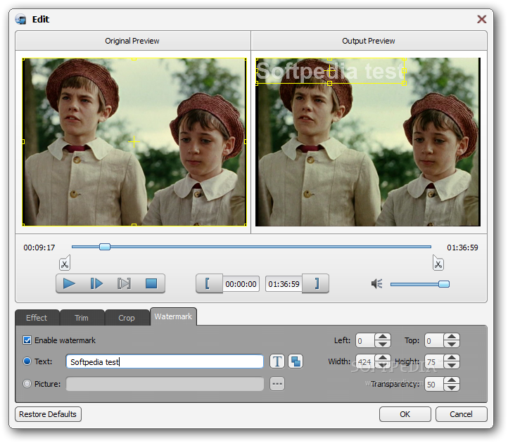The height and width of the screenshot is (443, 508).
Task: Mute audio with the speaker icon
Action: coord(377,284)
